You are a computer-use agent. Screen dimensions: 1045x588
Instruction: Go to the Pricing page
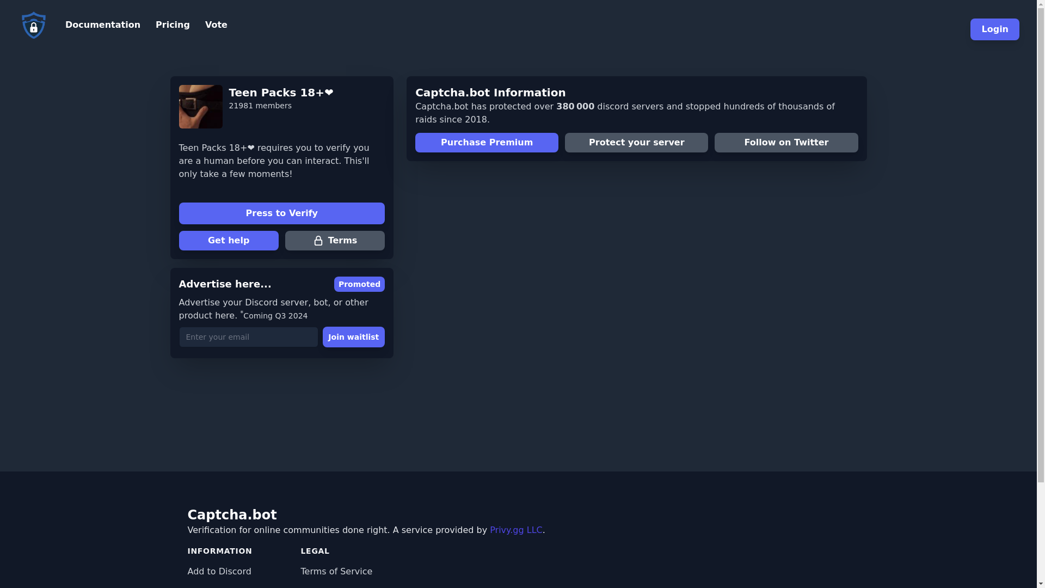[x=173, y=25]
